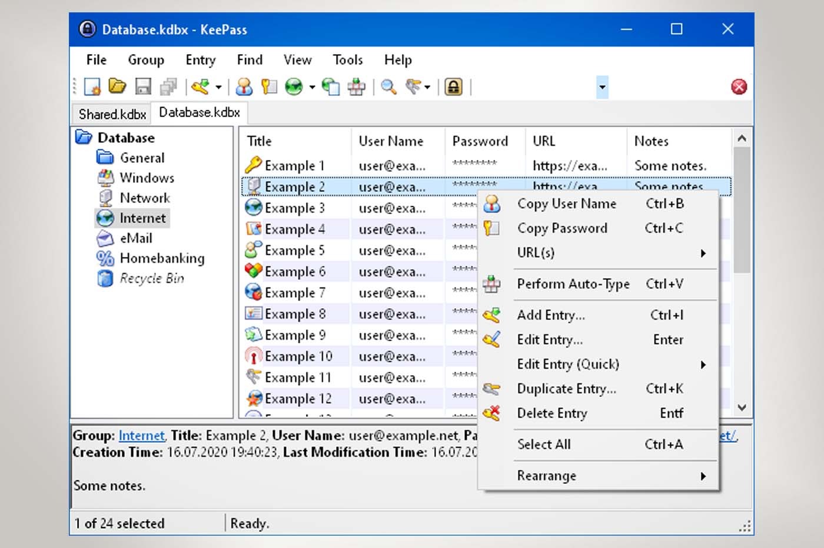Click the Add Entry key icon in toolbar

201,87
